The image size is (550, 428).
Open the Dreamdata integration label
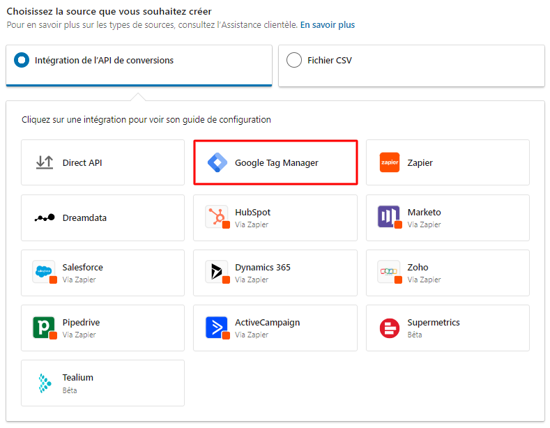click(84, 218)
